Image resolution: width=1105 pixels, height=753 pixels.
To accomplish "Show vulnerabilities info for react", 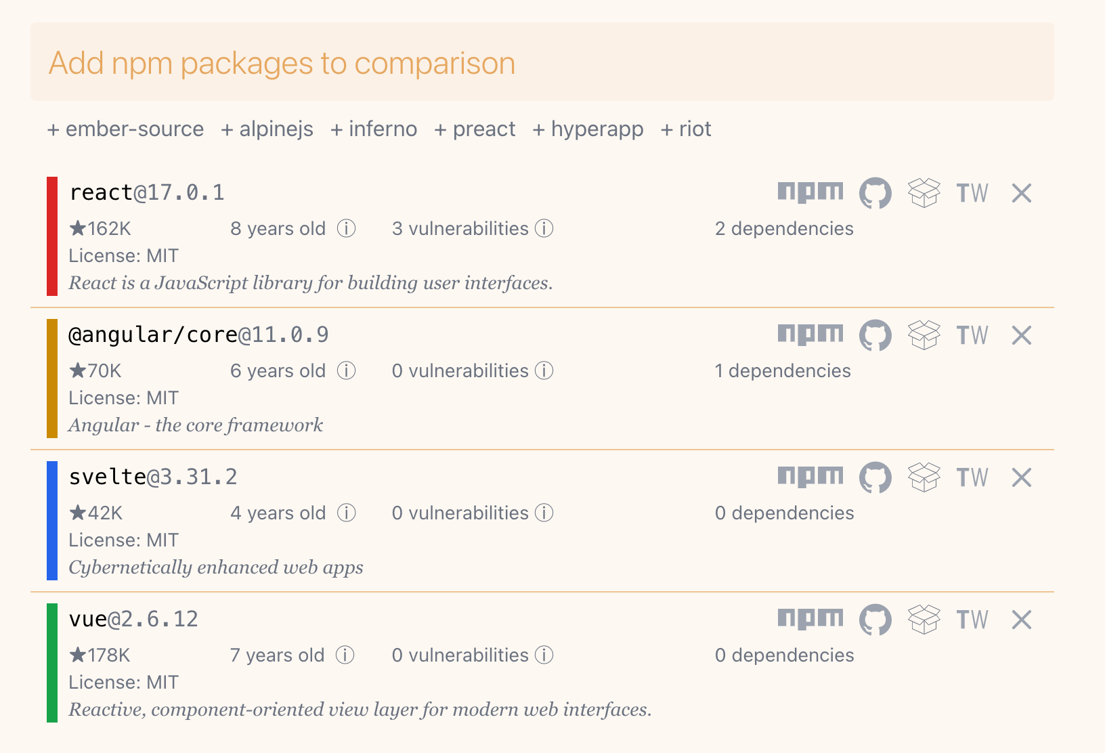I will [x=544, y=229].
